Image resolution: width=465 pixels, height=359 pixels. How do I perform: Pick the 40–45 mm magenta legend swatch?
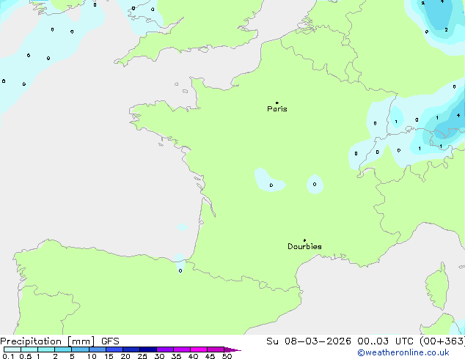(x=199, y=349)
